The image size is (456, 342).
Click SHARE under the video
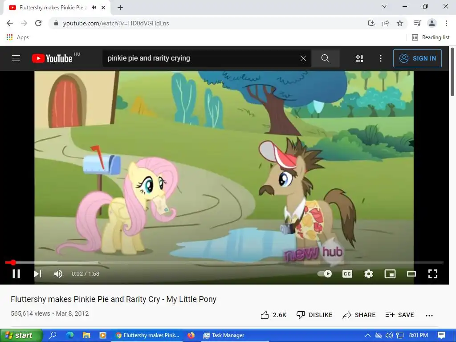(x=359, y=315)
